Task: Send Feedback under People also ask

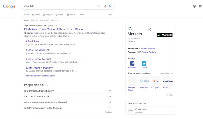Action: (108, 112)
